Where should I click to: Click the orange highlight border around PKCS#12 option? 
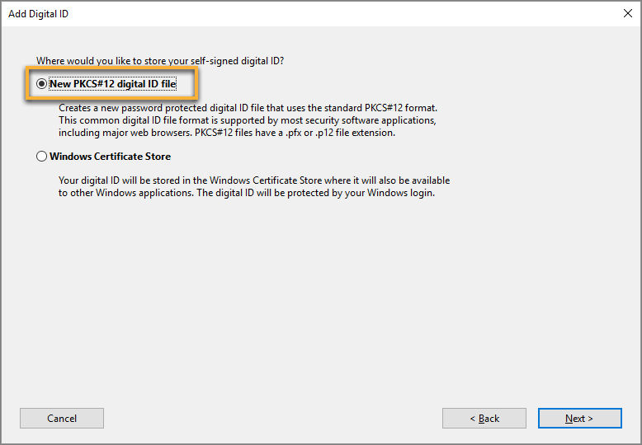click(197, 85)
